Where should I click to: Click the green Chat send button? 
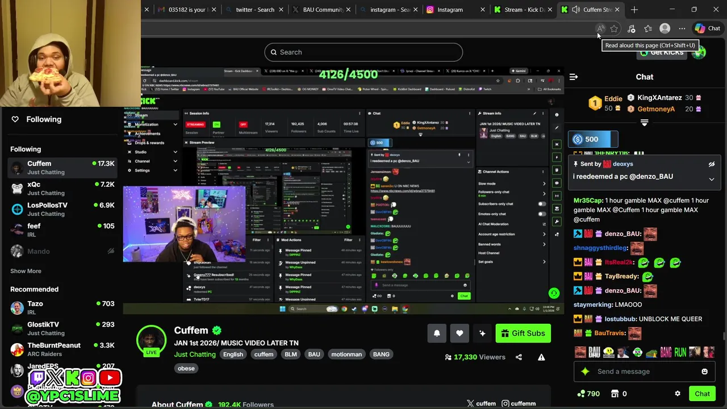click(702, 394)
